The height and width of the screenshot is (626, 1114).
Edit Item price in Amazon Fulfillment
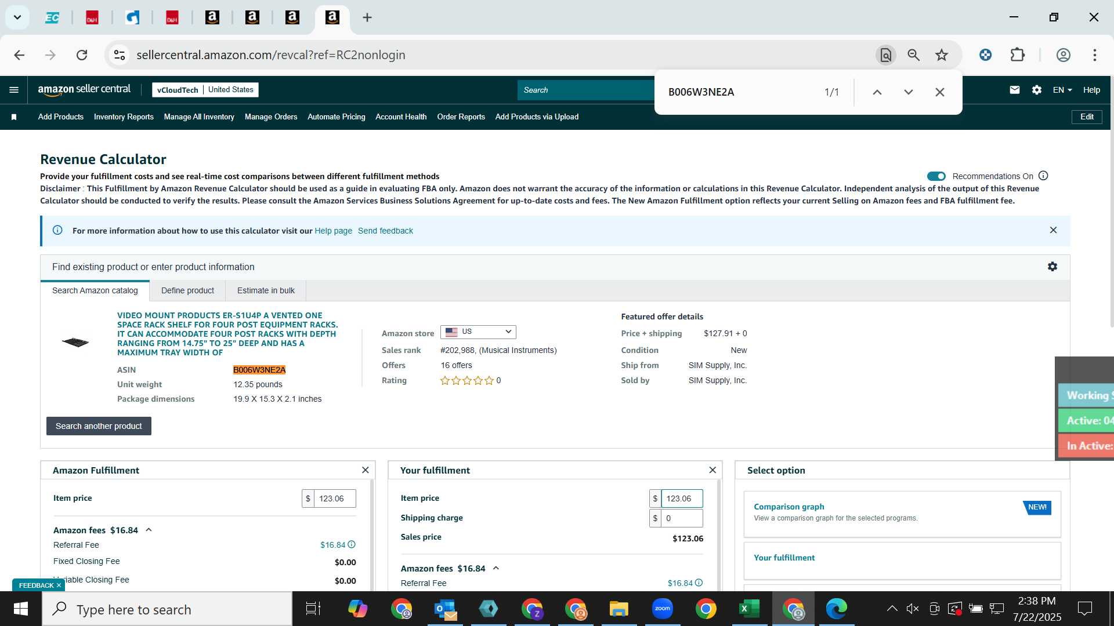pos(335,498)
